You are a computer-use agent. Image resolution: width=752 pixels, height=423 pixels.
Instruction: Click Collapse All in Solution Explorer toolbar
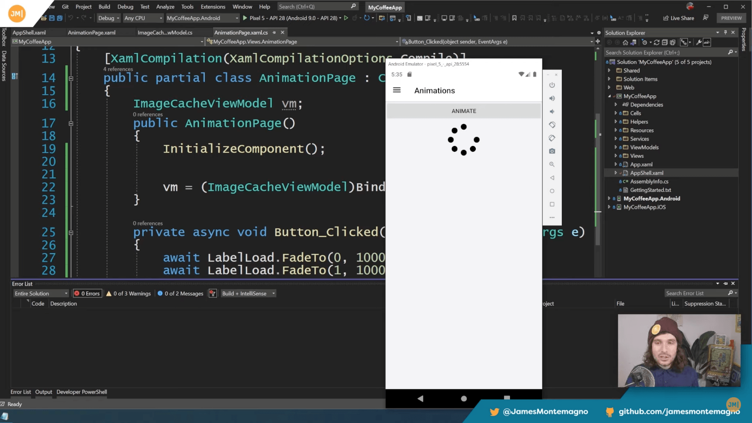665,42
